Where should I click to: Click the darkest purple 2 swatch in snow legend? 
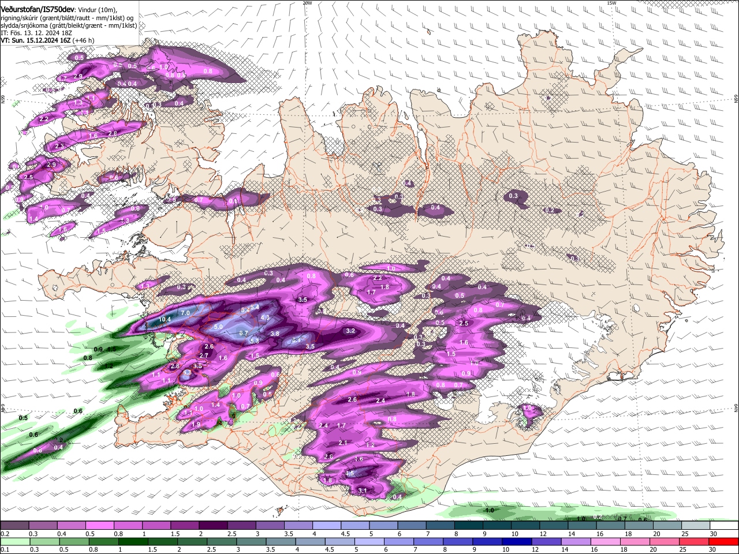pyautogui.click(x=212, y=525)
